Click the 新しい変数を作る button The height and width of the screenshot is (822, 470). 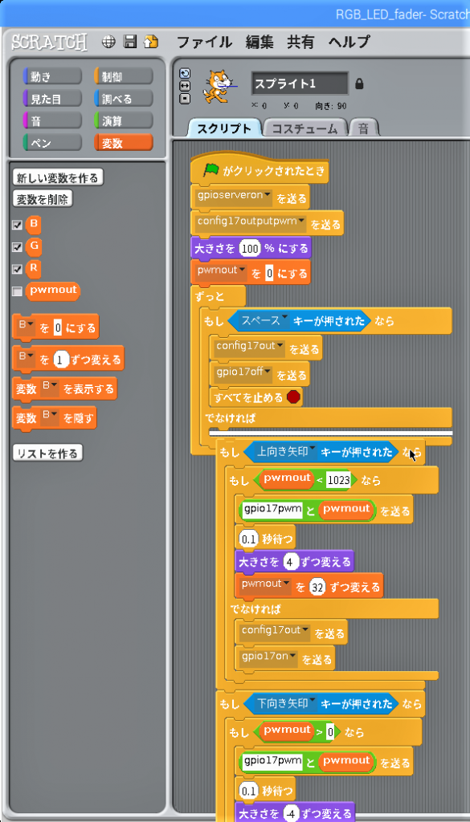pyautogui.click(x=58, y=177)
